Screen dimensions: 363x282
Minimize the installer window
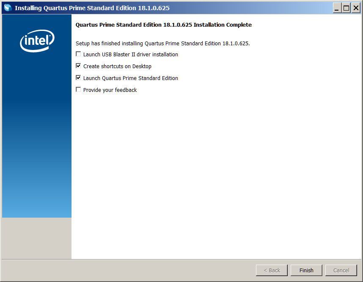[337, 8]
